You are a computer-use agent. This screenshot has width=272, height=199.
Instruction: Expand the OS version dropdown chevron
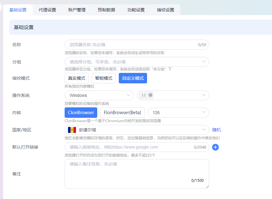coord(204,95)
